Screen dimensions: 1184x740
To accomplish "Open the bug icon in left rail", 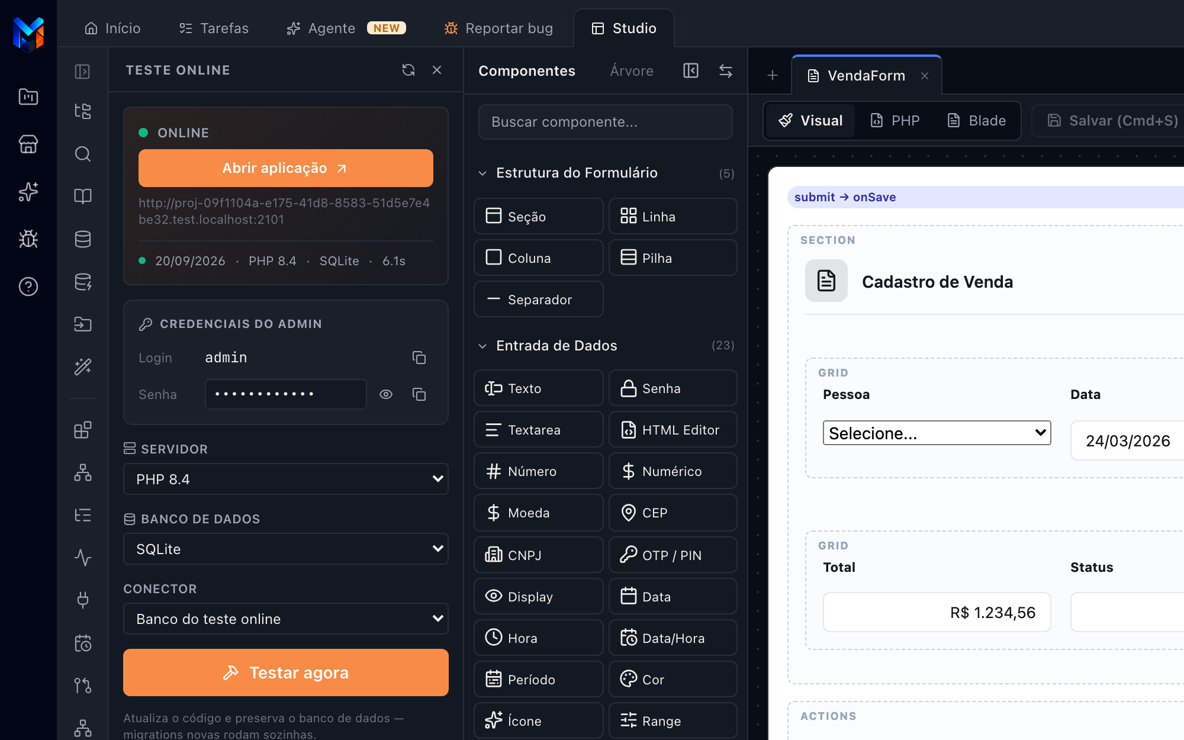I will [x=28, y=239].
